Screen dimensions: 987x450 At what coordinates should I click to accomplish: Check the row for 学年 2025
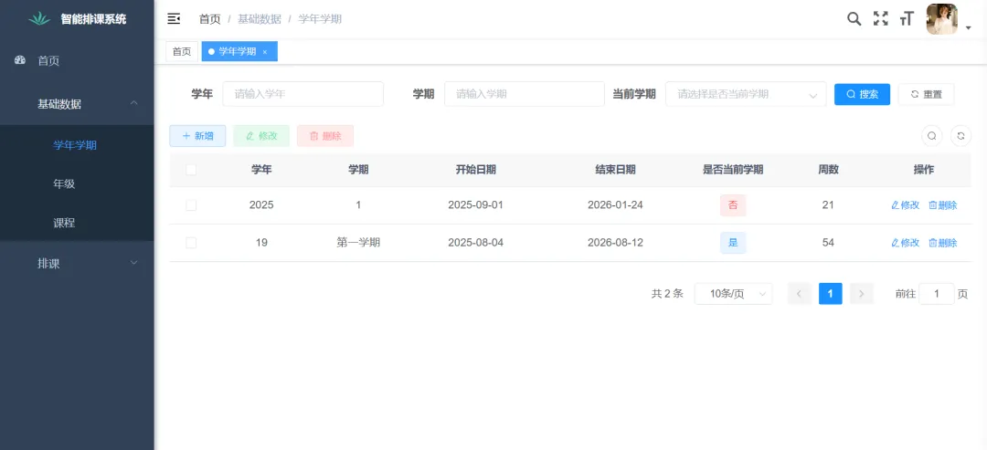tap(191, 205)
